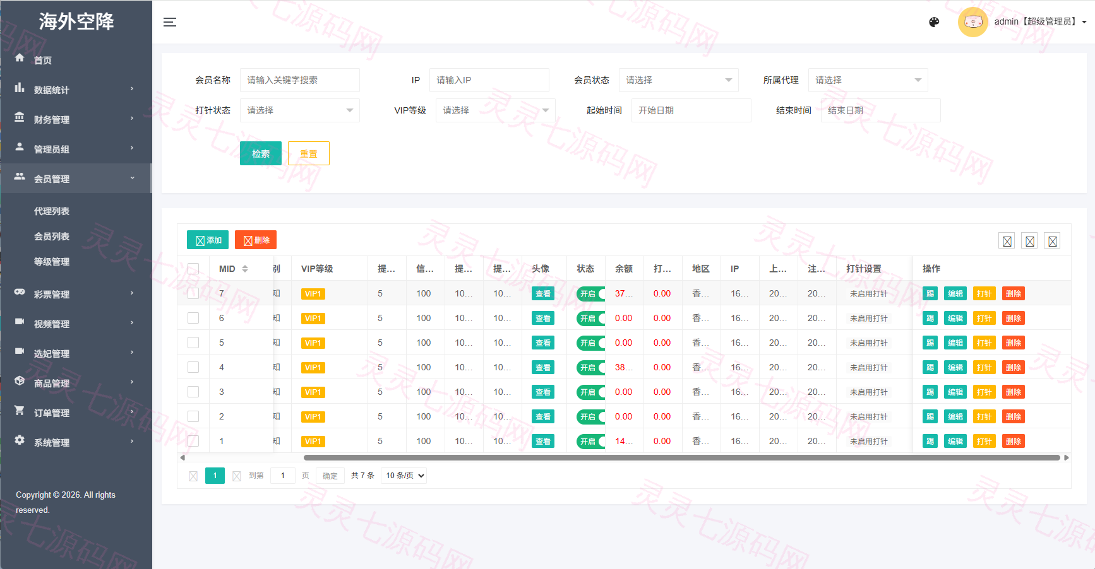The image size is (1095, 569).
Task: Toggle the 开启 status switch for MID 6
Action: pyautogui.click(x=591, y=319)
